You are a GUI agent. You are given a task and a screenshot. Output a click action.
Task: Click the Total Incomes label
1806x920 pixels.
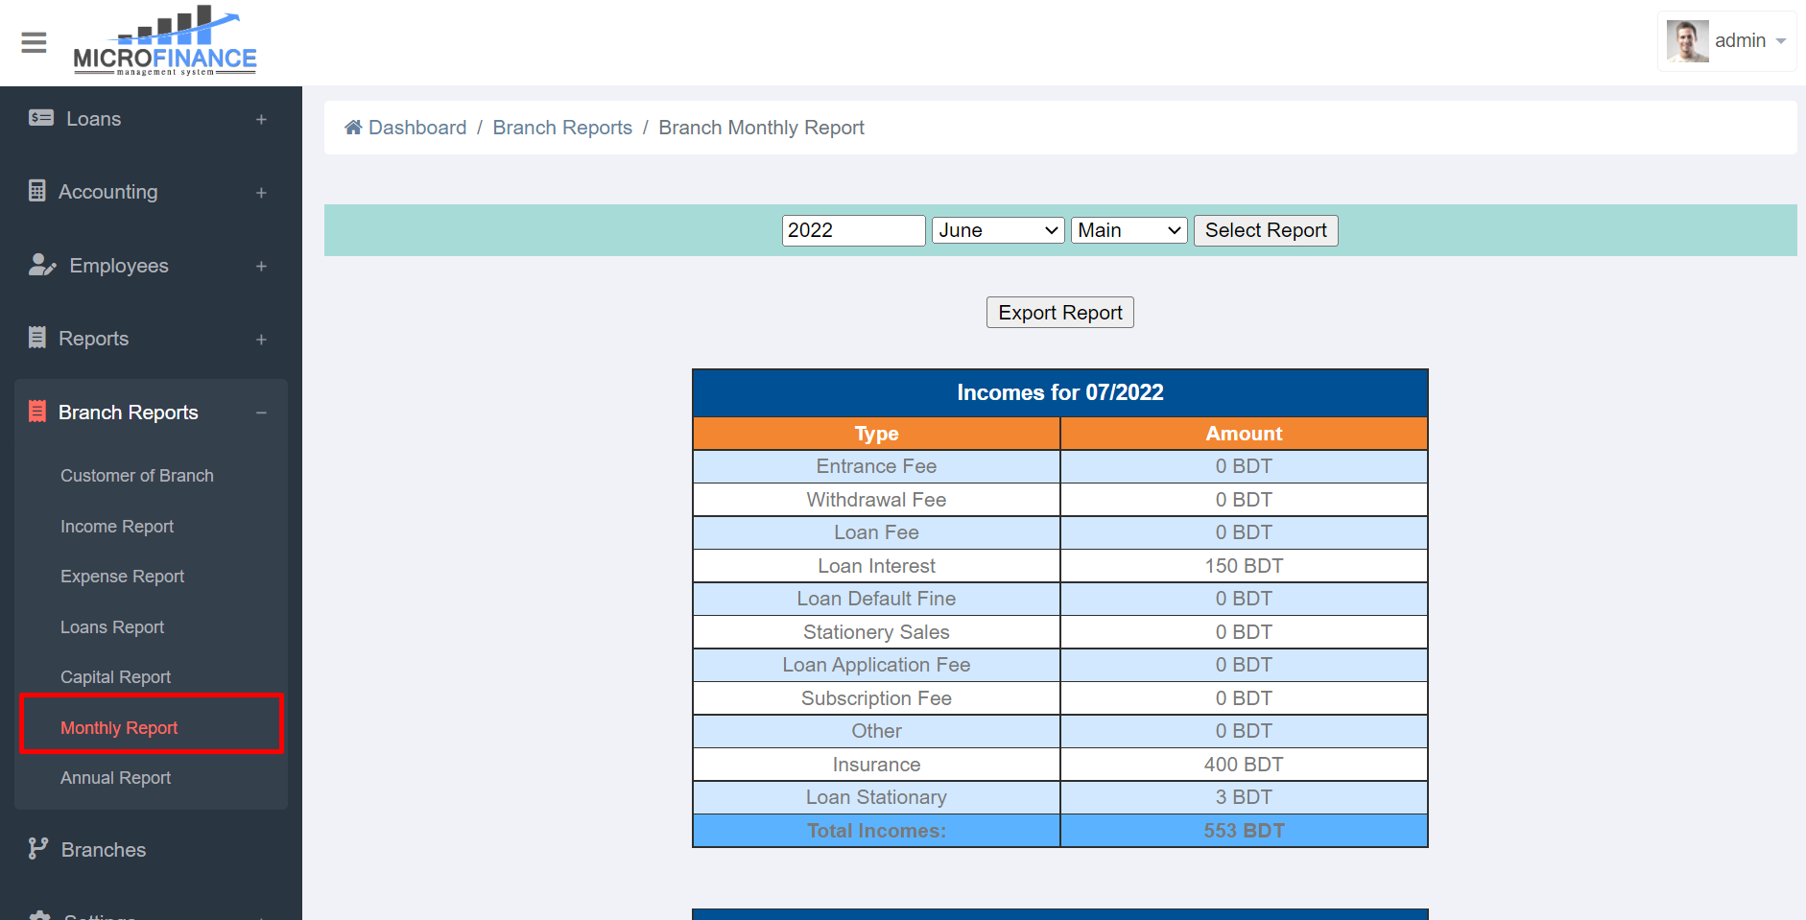[876, 831]
